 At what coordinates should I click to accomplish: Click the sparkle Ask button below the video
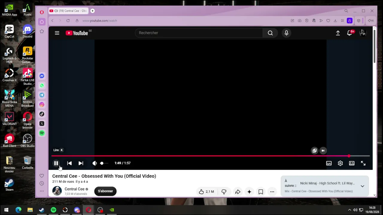[249, 192]
